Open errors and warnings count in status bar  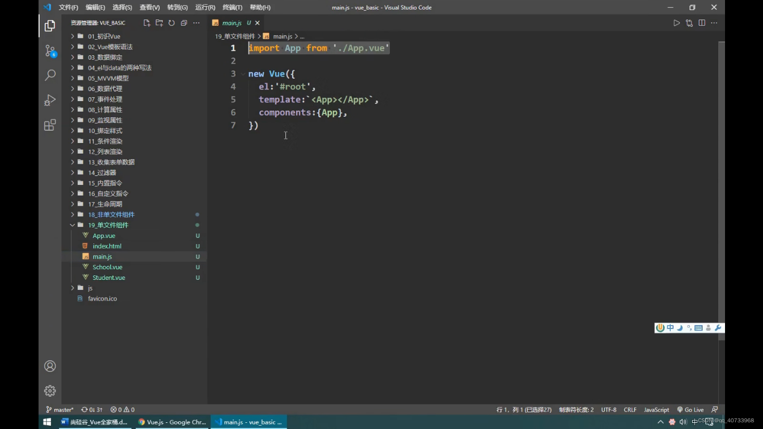coord(122,409)
